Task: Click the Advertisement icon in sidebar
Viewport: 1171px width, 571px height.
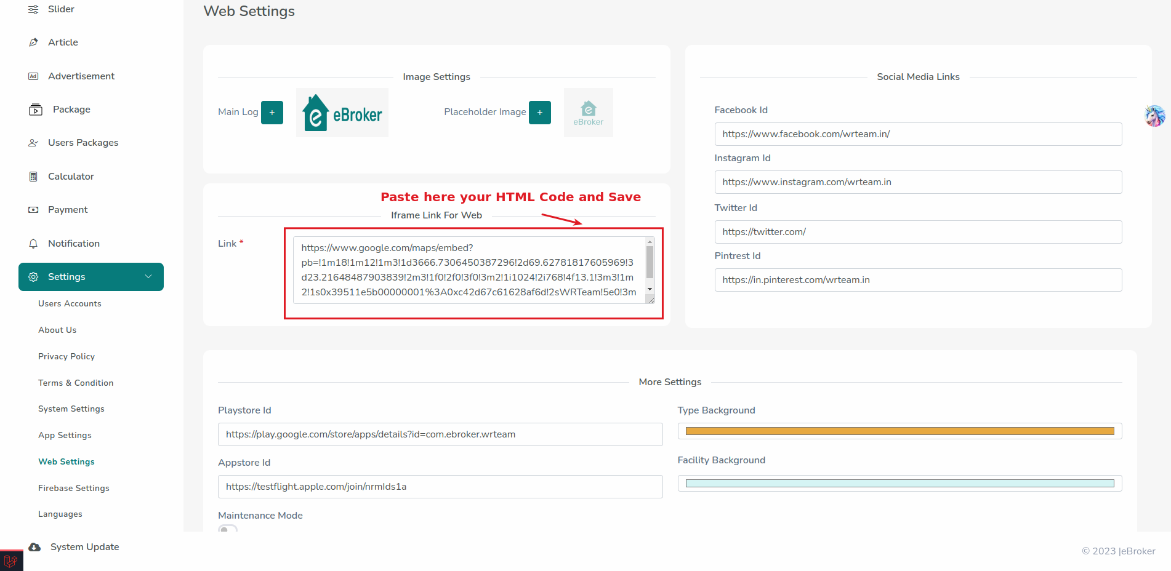Action: click(33, 76)
